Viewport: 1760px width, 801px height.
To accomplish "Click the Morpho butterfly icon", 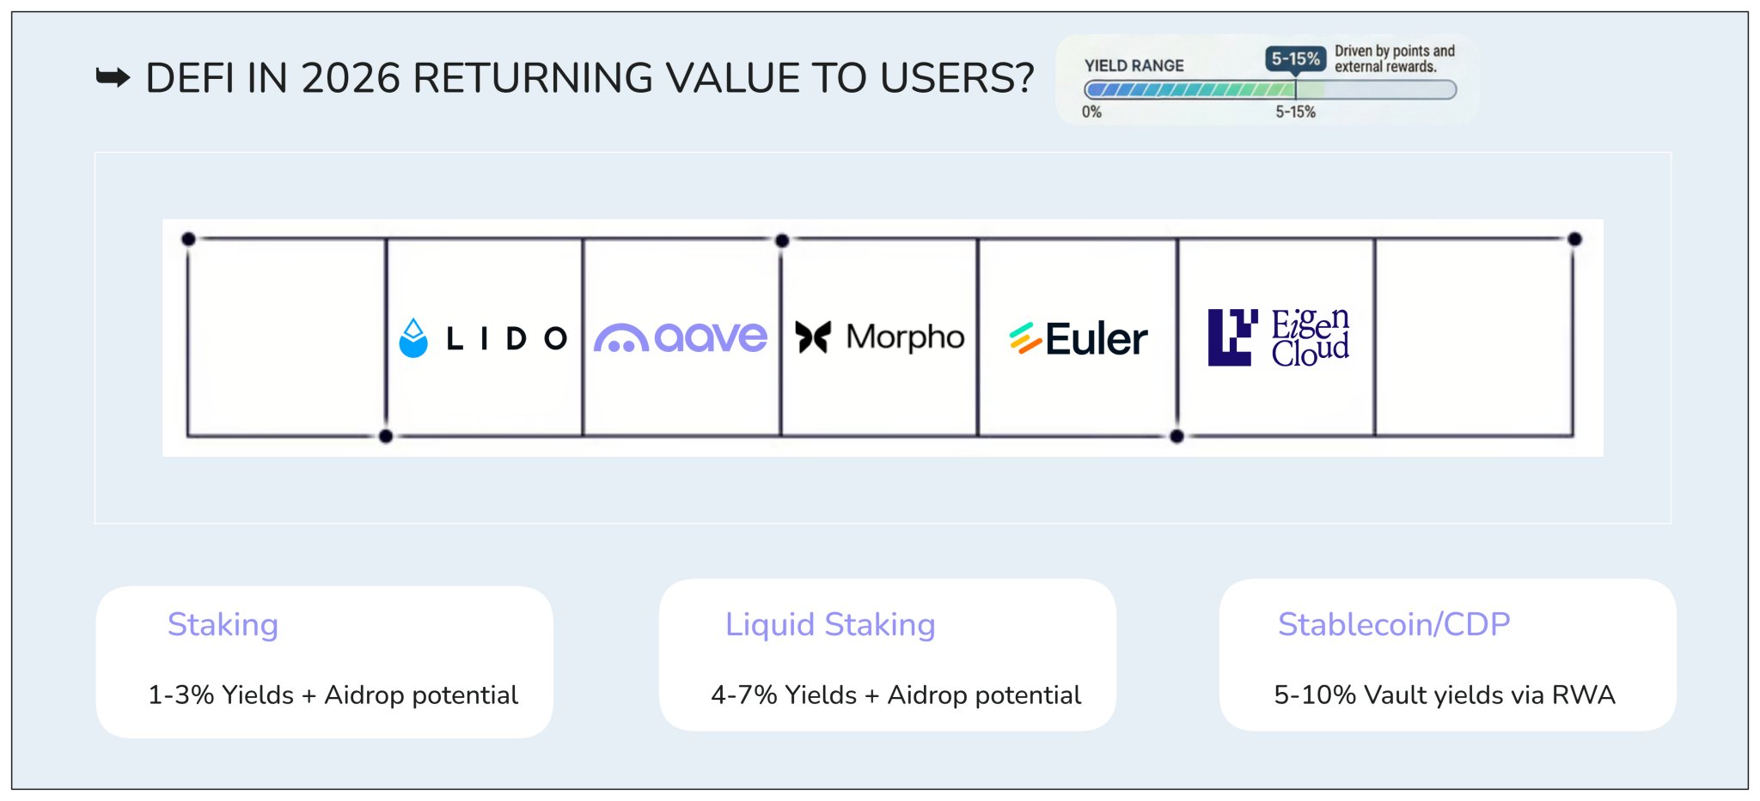I will tap(813, 337).
